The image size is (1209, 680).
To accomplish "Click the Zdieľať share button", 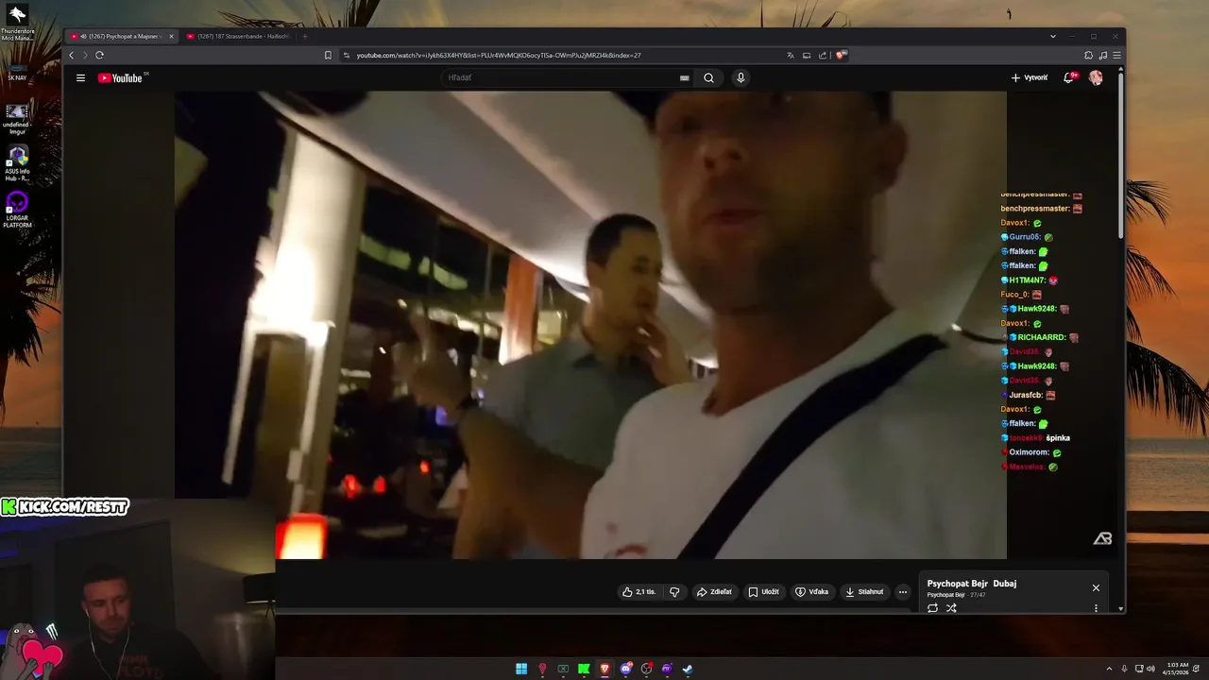I will click(714, 592).
